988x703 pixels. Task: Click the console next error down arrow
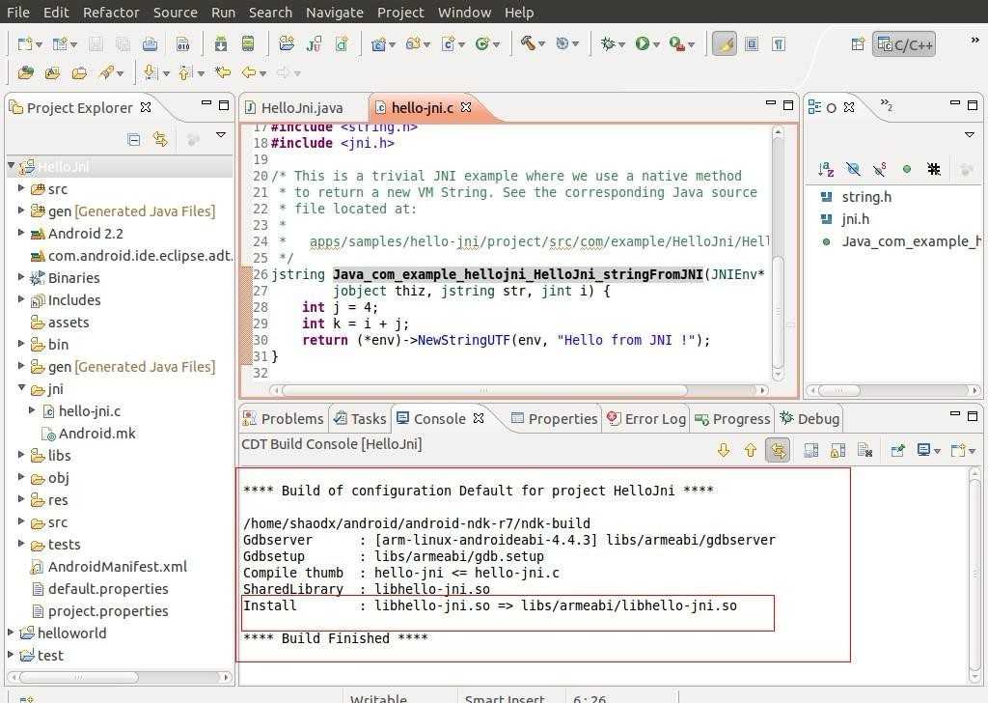(724, 450)
